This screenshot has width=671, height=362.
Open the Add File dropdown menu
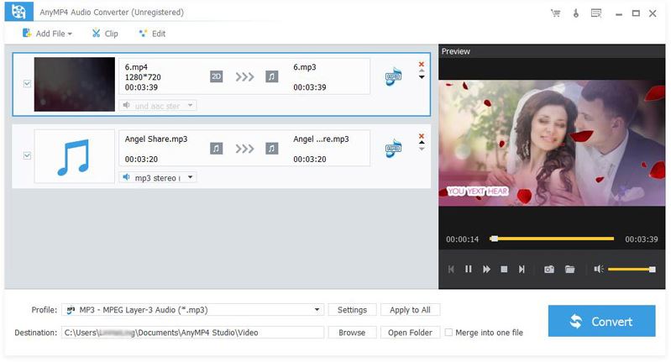pos(47,34)
